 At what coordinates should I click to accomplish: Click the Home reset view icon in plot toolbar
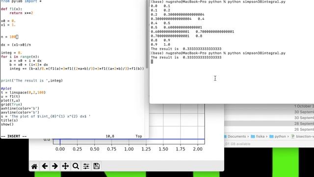tap(34, 166)
